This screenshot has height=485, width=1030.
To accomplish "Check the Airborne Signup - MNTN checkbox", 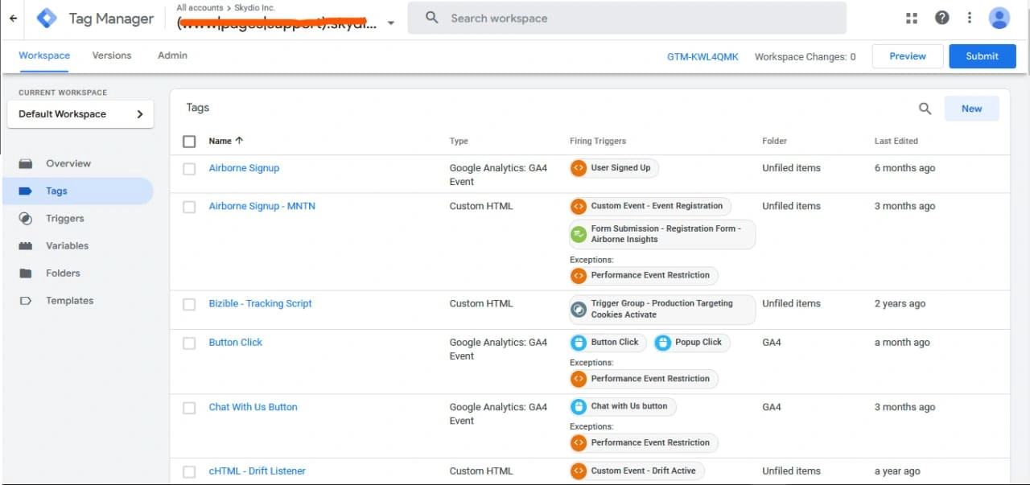I will coord(189,207).
